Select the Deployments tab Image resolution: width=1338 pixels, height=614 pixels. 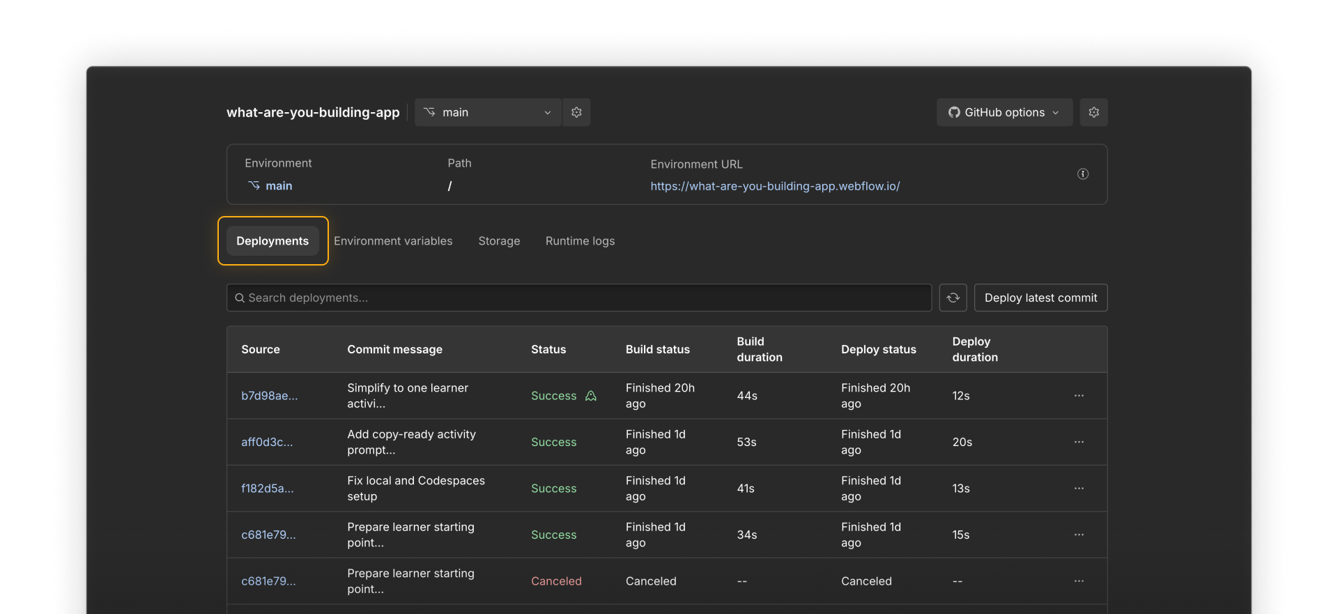(272, 241)
